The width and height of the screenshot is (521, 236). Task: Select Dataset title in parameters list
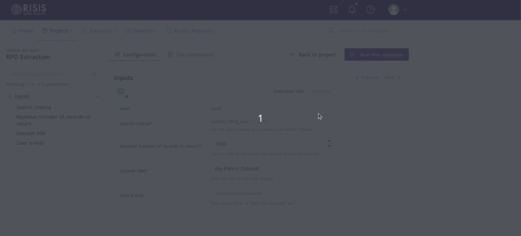(31, 133)
